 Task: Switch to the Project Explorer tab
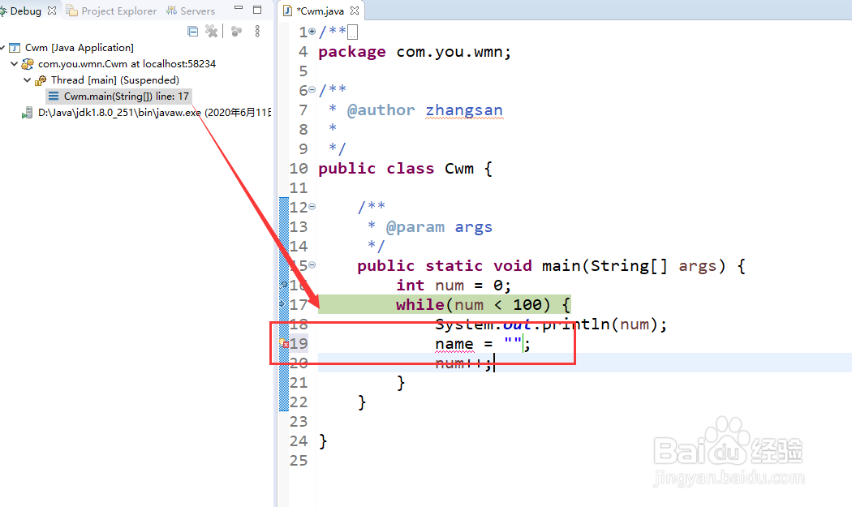pos(111,11)
